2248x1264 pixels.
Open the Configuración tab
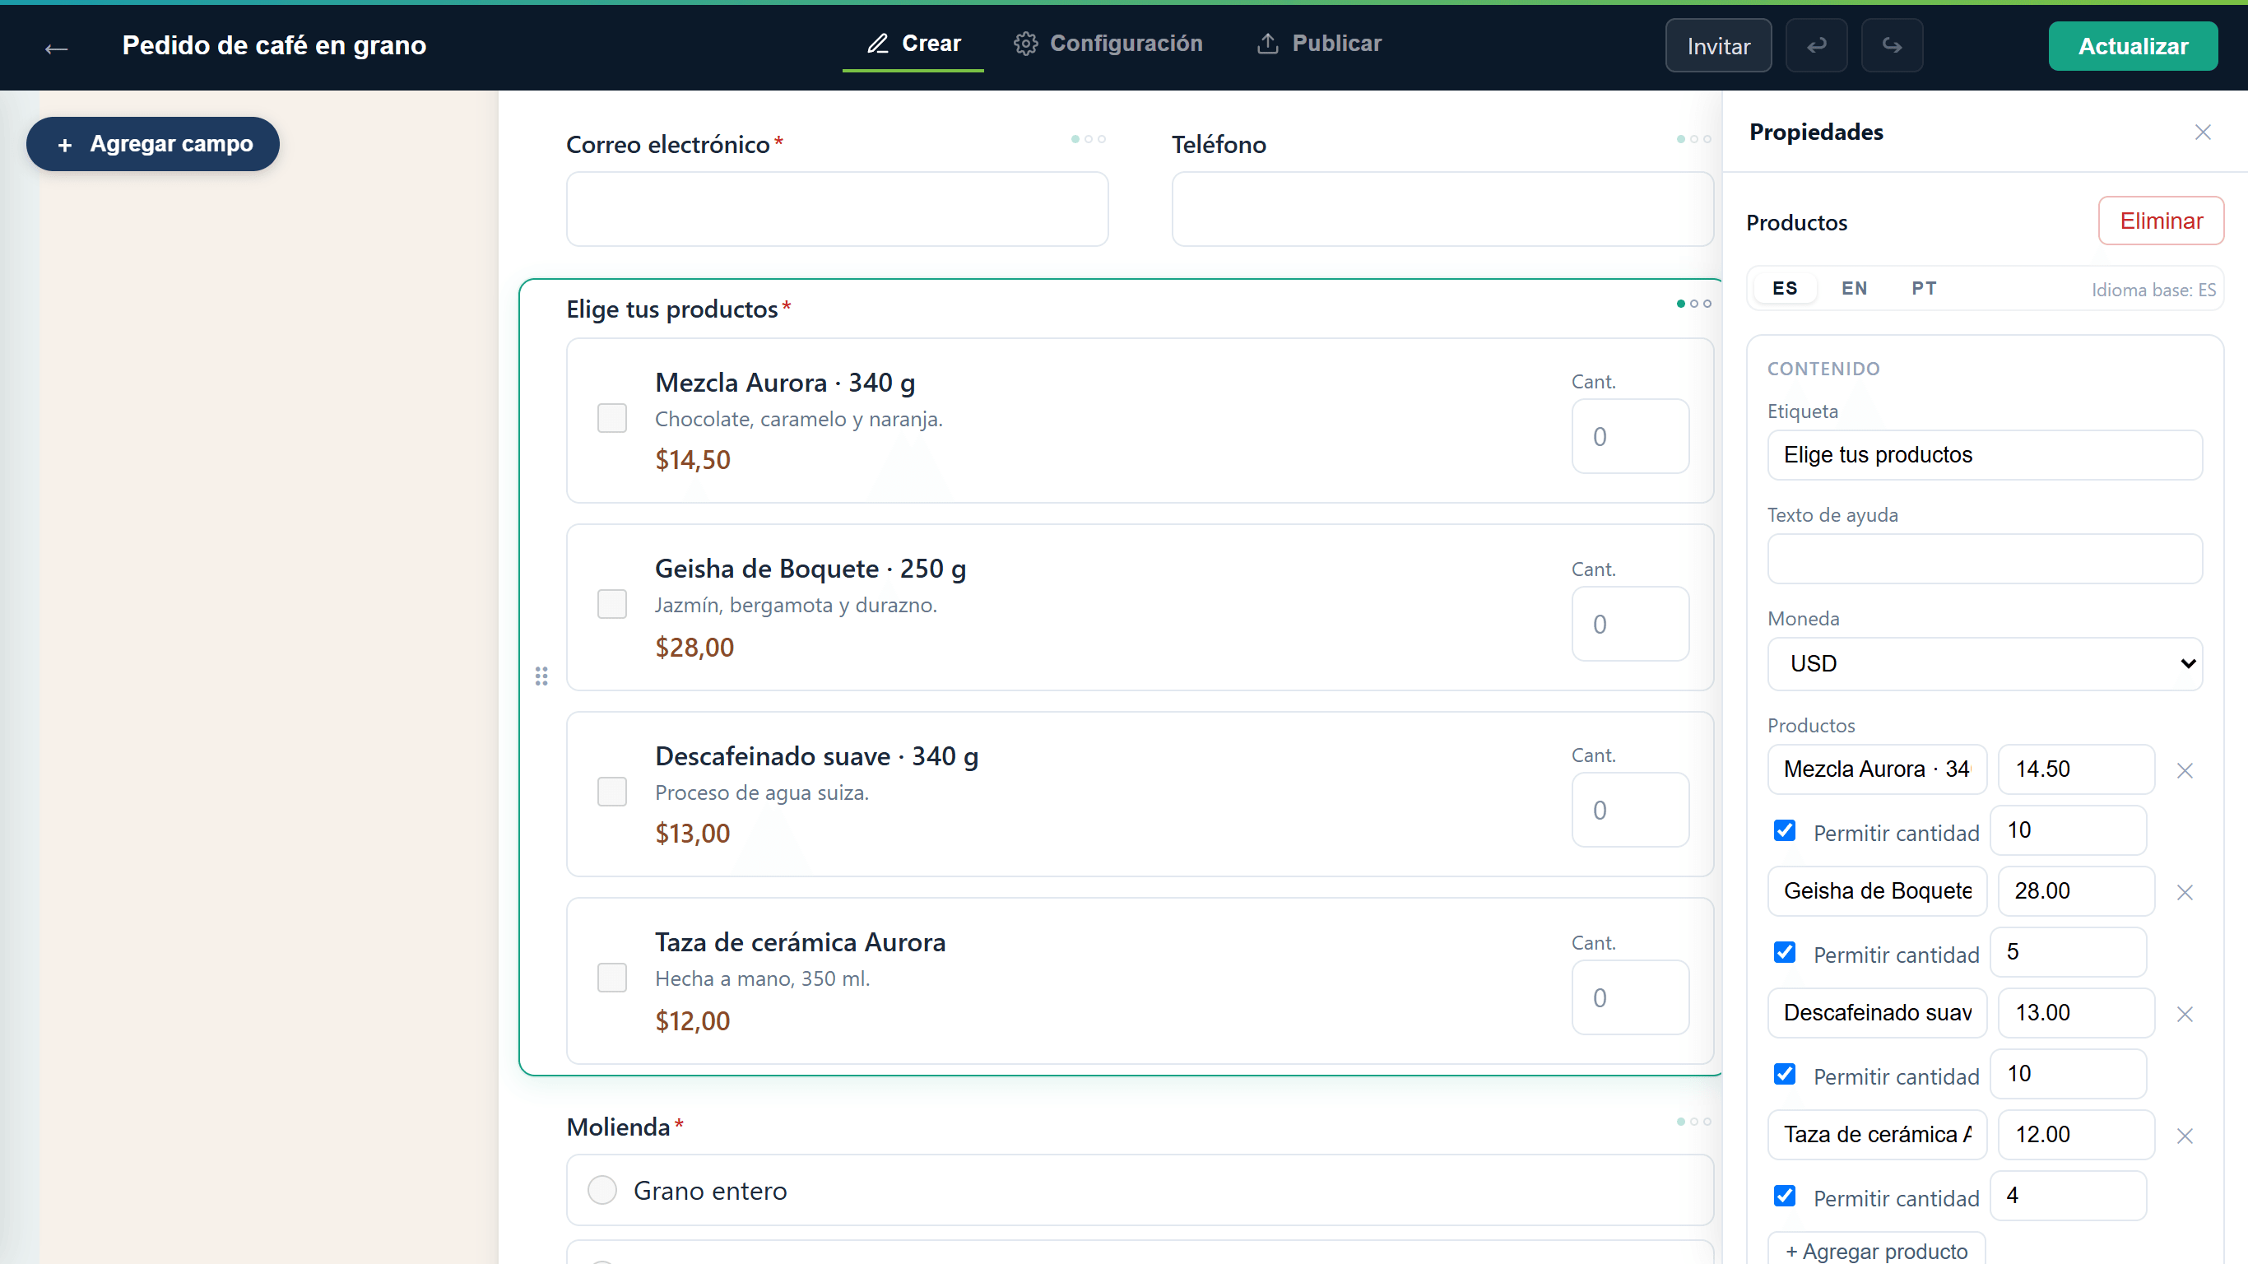(x=1108, y=44)
